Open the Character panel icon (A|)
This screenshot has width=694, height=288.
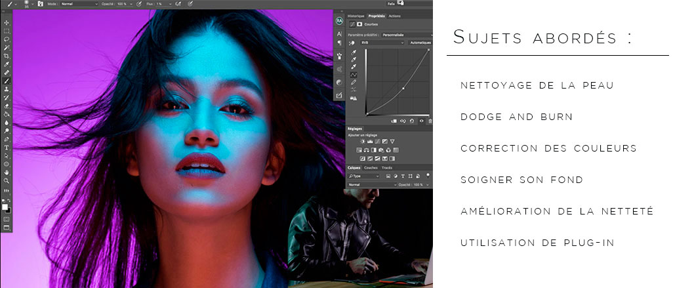pos(340,33)
